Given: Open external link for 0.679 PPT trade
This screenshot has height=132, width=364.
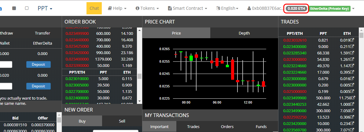Looking at the screenshot, I should [x=352, y=79].
